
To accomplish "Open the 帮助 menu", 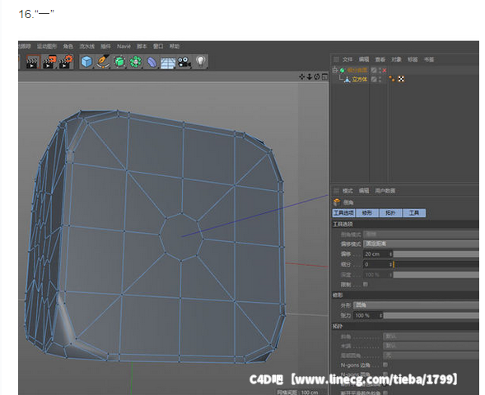I will pyautogui.click(x=175, y=46).
